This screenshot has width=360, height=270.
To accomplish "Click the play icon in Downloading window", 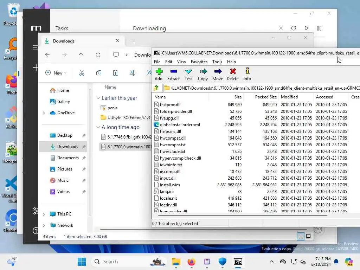I will click(x=306, y=28).
